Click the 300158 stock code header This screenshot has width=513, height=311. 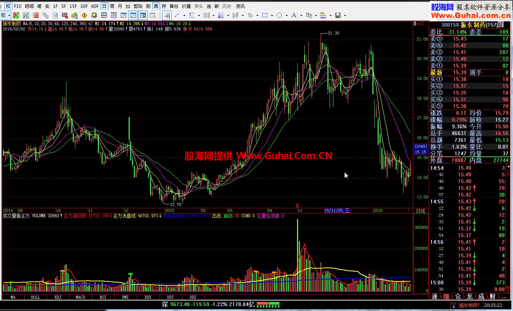click(450, 25)
